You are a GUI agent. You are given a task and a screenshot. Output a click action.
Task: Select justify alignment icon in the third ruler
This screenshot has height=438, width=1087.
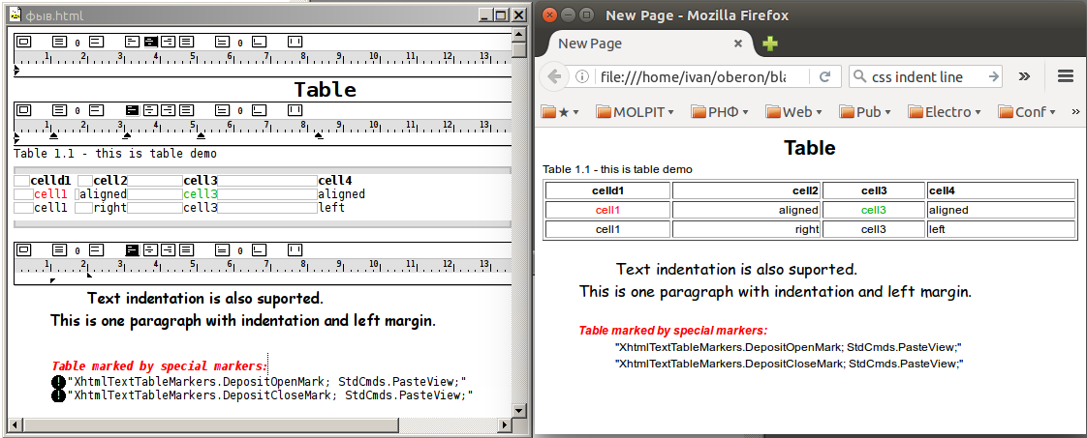coord(186,248)
